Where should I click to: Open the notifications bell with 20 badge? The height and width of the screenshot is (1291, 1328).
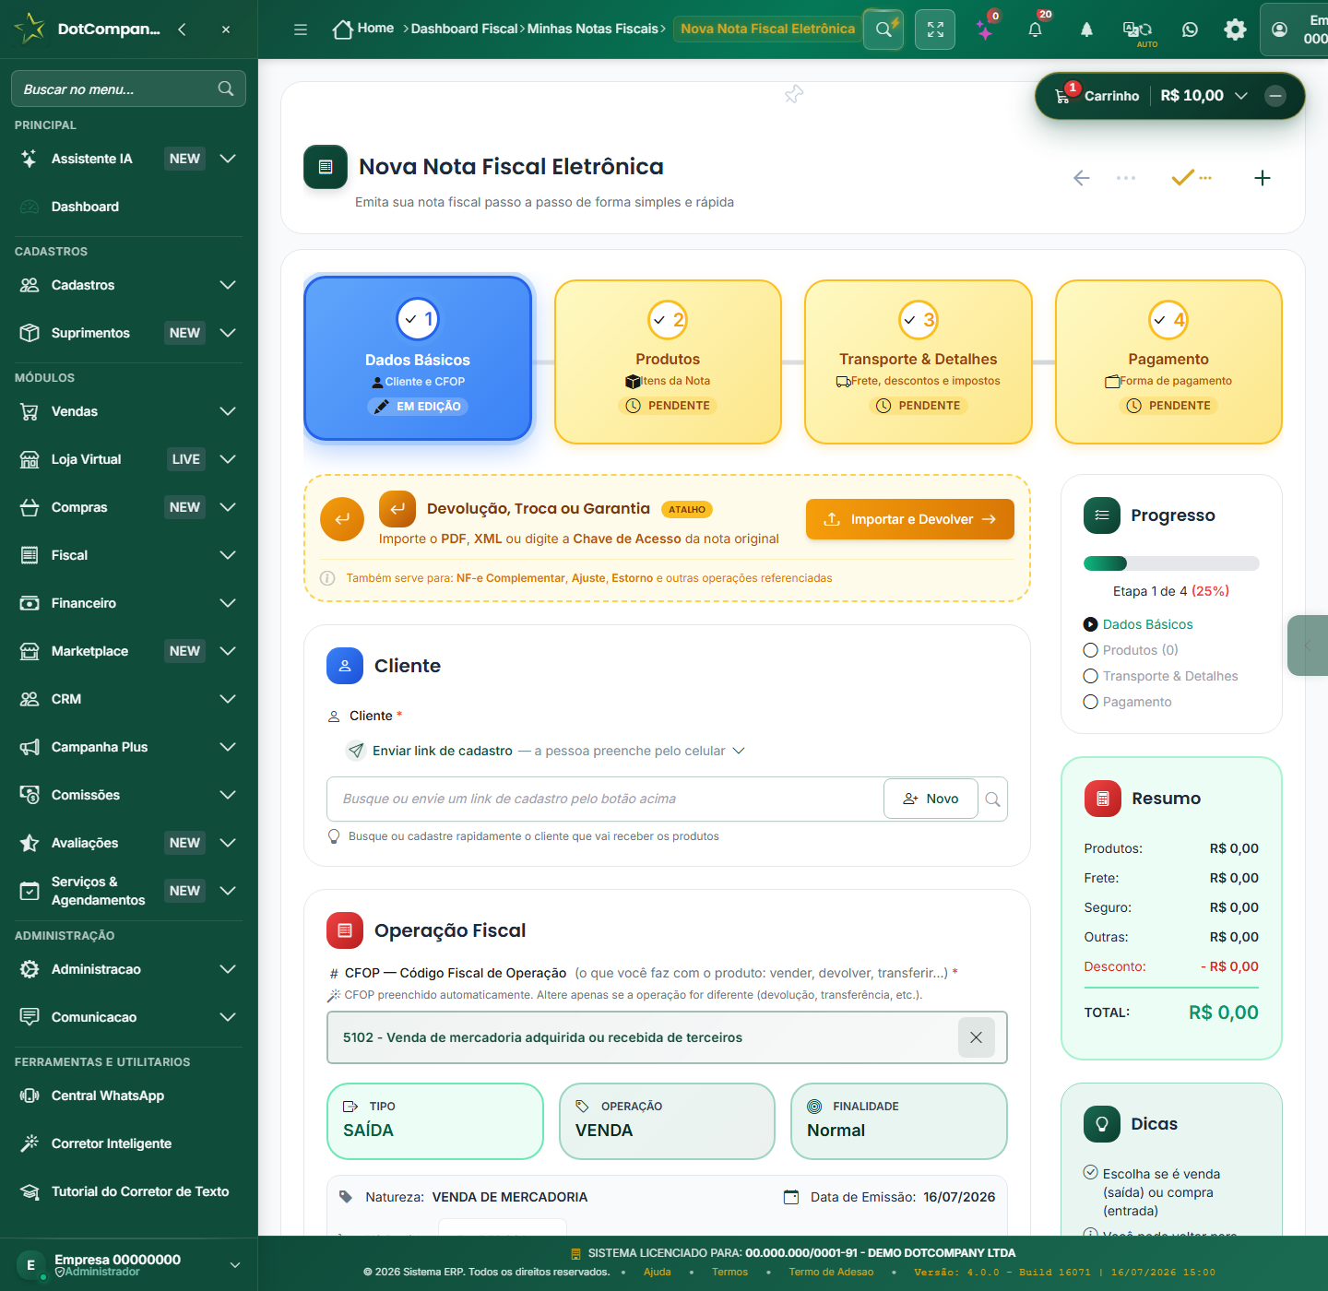(x=1035, y=30)
